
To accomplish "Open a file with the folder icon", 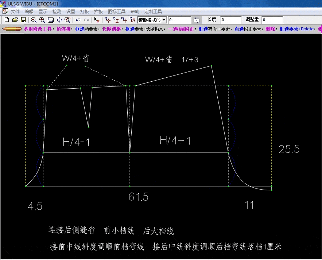I will [15, 20].
